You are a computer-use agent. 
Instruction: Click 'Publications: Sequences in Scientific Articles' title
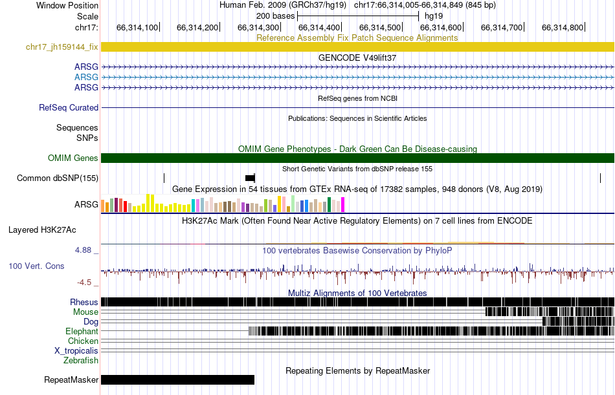pos(357,118)
